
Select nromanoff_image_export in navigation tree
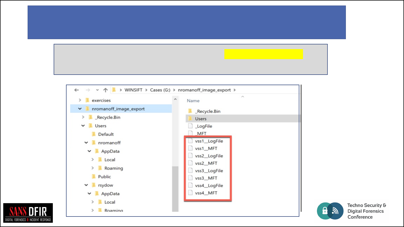pyautogui.click(x=118, y=109)
